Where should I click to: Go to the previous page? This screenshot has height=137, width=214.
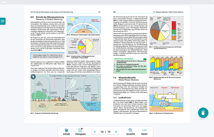95,132
